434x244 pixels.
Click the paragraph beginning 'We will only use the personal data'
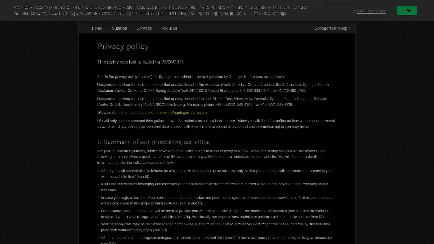pyautogui.click(x=216, y=123)
